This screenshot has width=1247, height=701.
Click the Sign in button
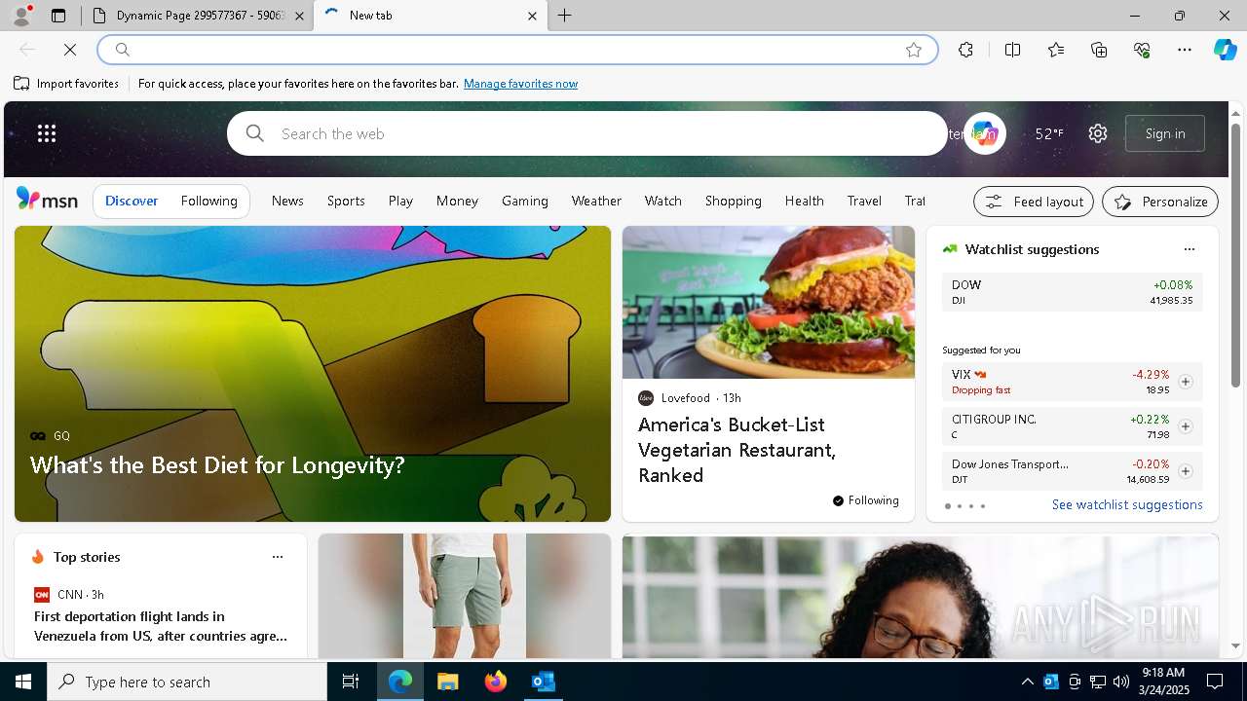point(1165,133)
